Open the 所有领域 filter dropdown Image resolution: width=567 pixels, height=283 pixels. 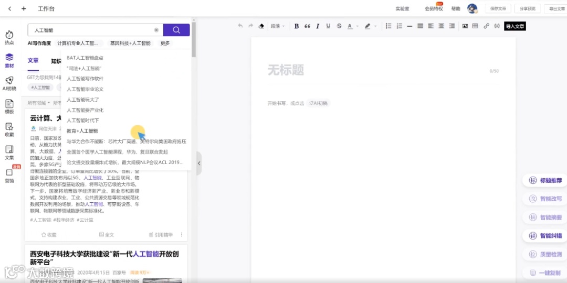click(39, 103)
